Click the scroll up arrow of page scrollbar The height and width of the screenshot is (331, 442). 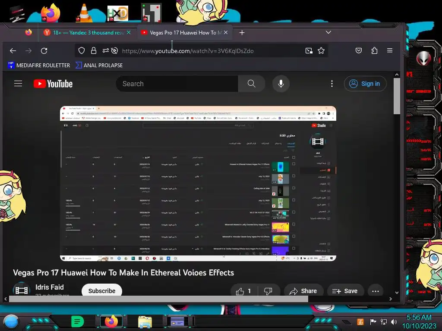[x=397, y=75]
